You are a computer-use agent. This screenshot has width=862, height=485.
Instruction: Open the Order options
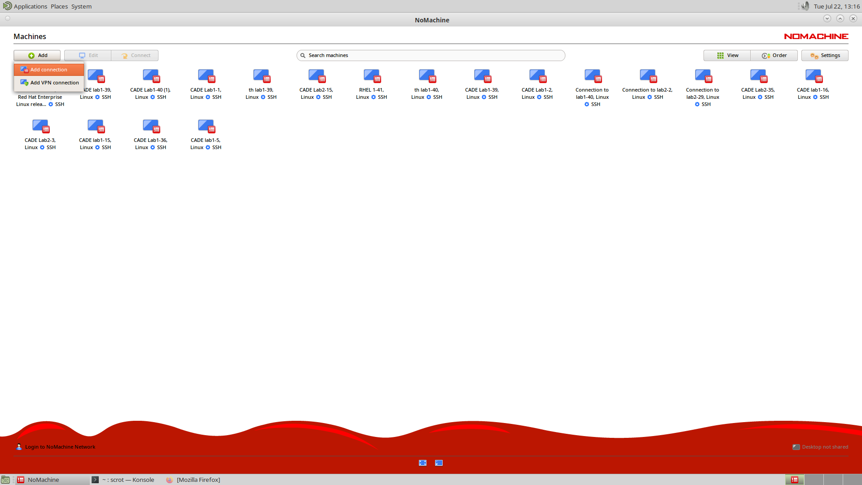[774, 55]
